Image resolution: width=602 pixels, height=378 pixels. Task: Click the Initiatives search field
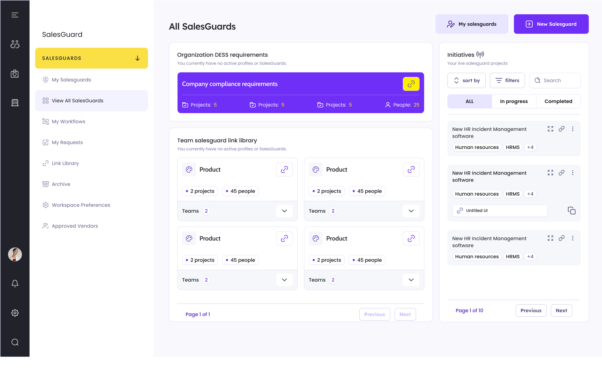click(x=555, y=80)
